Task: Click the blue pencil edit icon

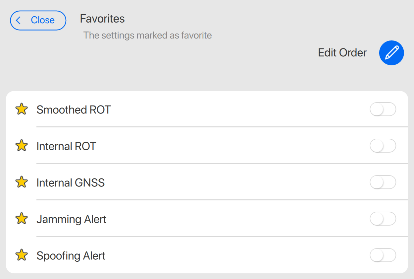Action: [391, 53]
